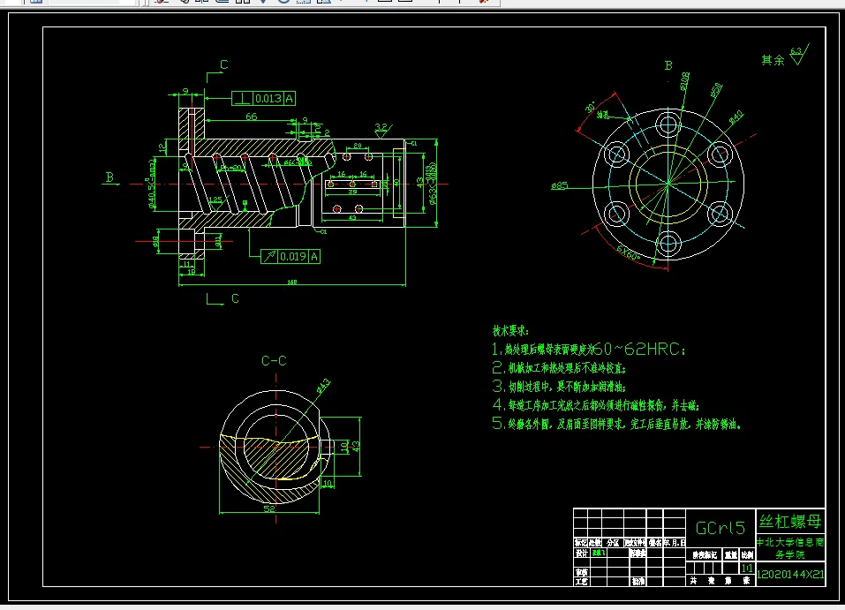This screenshot has width=845, height=610.
Task: Click the 中北大学信息商务学院 title block text
Action: click(x=790, y=548)
